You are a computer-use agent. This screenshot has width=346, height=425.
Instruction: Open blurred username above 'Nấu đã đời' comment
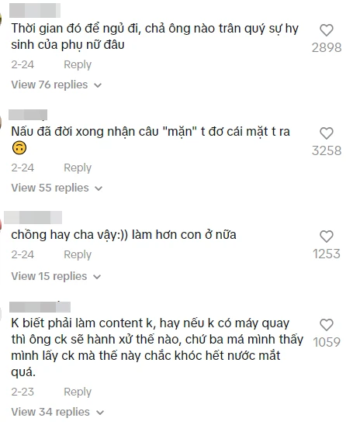click(28, 115)
